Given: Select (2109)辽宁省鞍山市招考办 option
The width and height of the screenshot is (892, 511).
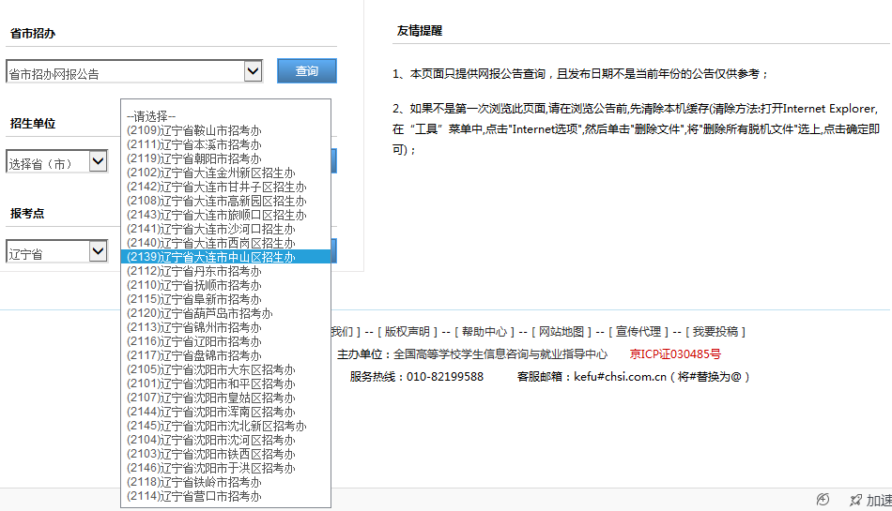Looking at the screenshot, I should click(193, 130).
